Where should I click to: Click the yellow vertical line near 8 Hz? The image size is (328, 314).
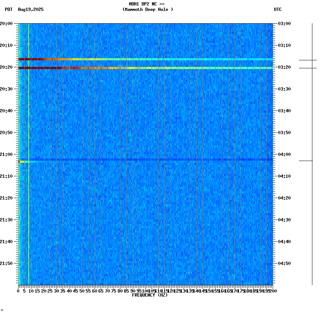click(x=28, y=145)
